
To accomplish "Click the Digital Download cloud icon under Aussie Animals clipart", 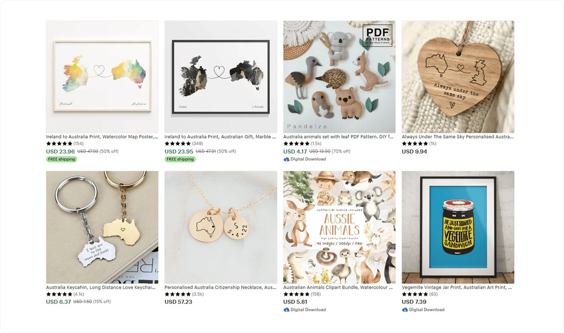I will [286, 310].
